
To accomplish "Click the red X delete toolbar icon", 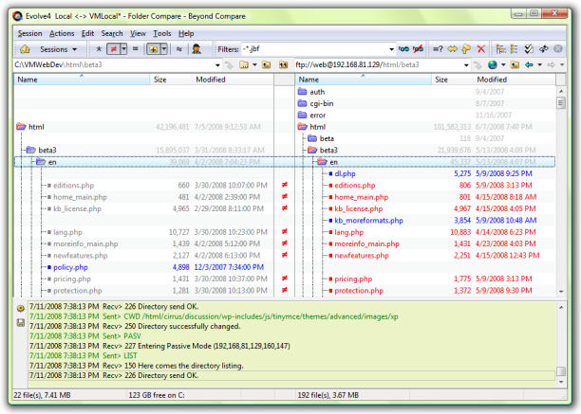I will point(481,48).
